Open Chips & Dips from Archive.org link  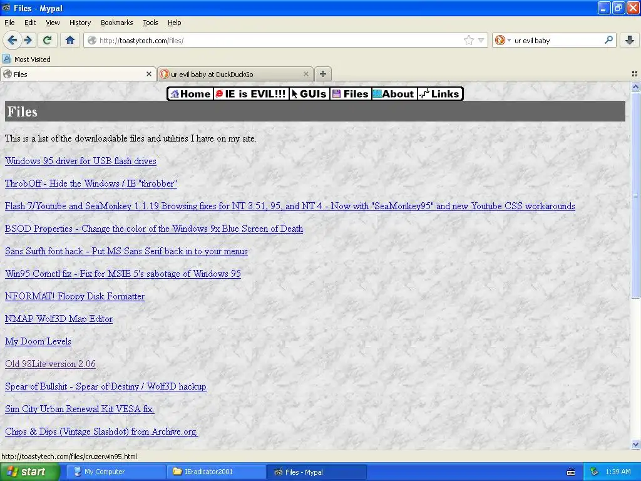pyautogui.click(x=101, y=431)
